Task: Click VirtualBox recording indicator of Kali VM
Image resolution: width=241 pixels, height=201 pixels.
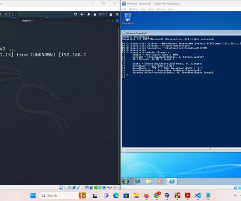Action: coord(91,187)
